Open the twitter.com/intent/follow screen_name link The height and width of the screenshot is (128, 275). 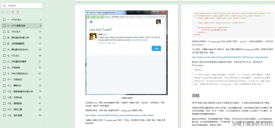coord(119,115)
